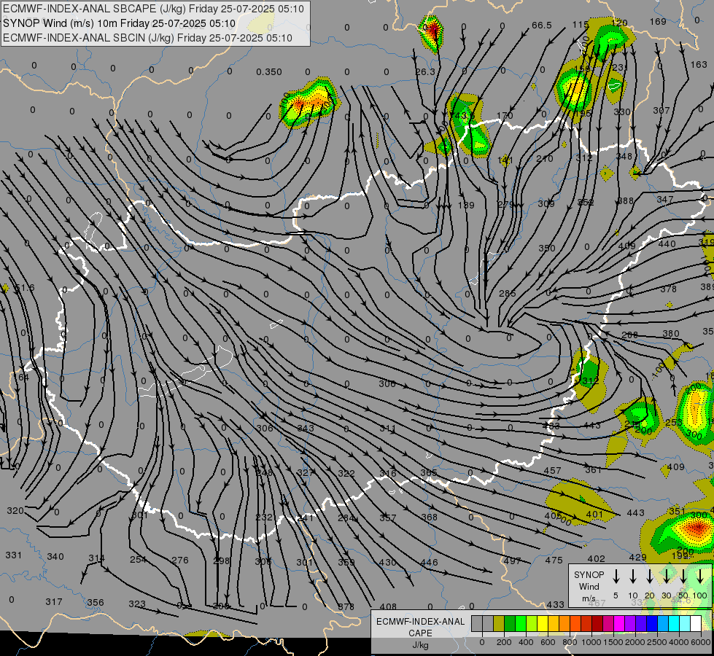Click the '408' value on the map

coord(388,607)
